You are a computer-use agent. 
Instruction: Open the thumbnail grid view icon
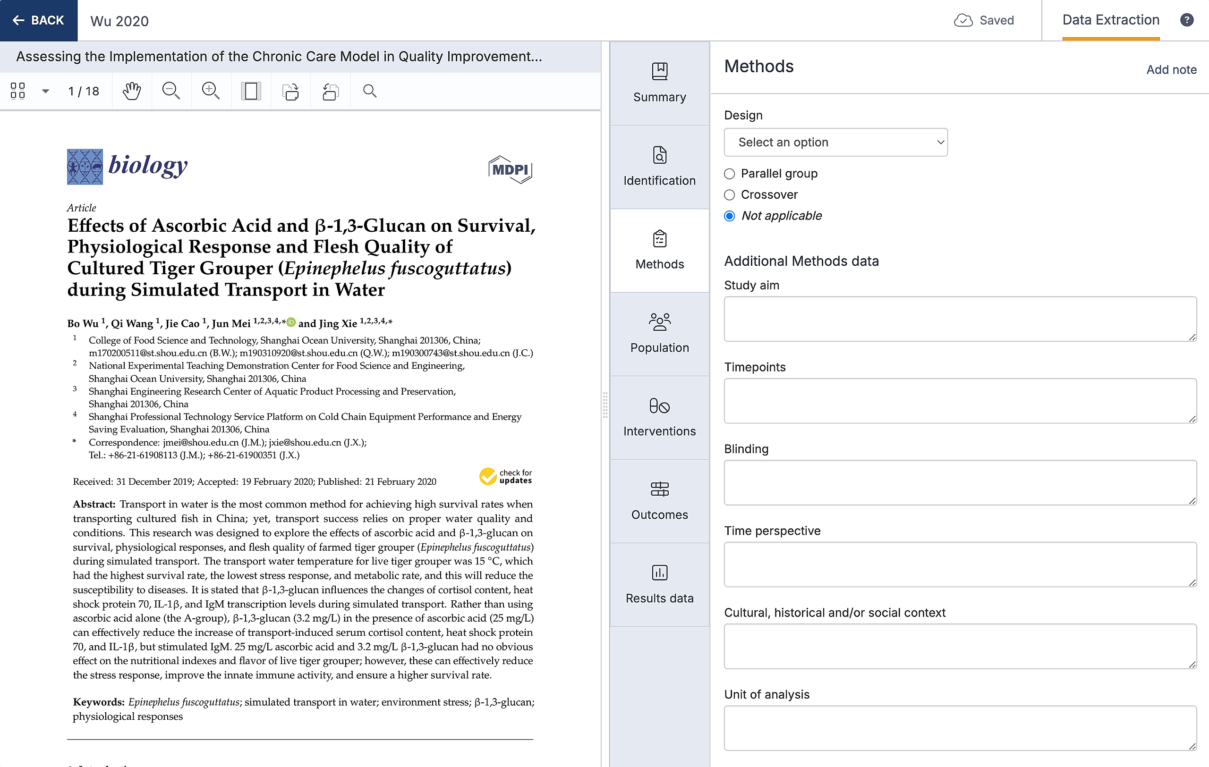coord(17,91)
